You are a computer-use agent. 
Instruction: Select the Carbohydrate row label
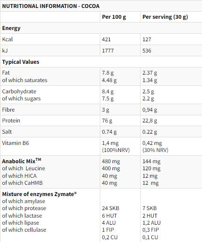click(19, 91)
